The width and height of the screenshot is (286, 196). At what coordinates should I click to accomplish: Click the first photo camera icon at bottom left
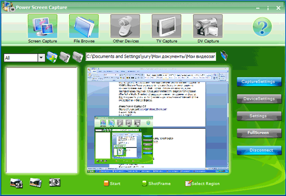point(16,183)
